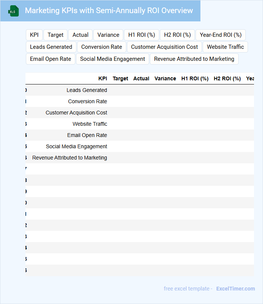Viewport: 263px width, 304px height.
Task: Click the KPI column header in table
Action: pos(103,78)
